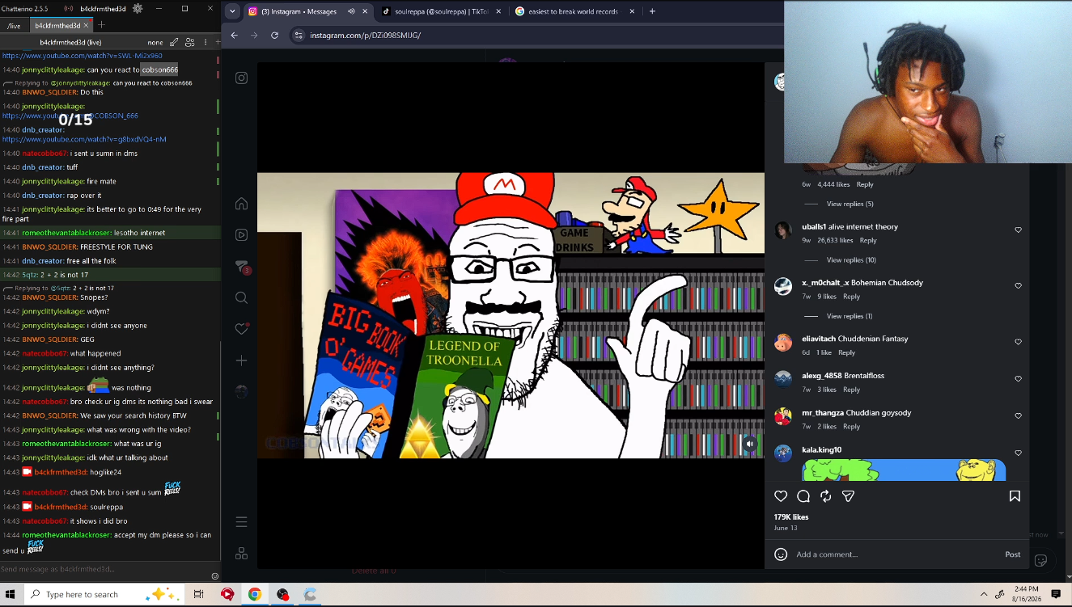Expand uballs1 replies (10)

(x=851, y=260)
